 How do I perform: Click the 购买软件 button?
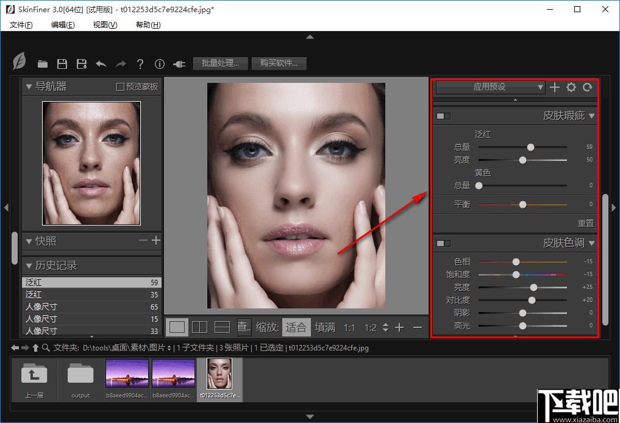(279, 63)
